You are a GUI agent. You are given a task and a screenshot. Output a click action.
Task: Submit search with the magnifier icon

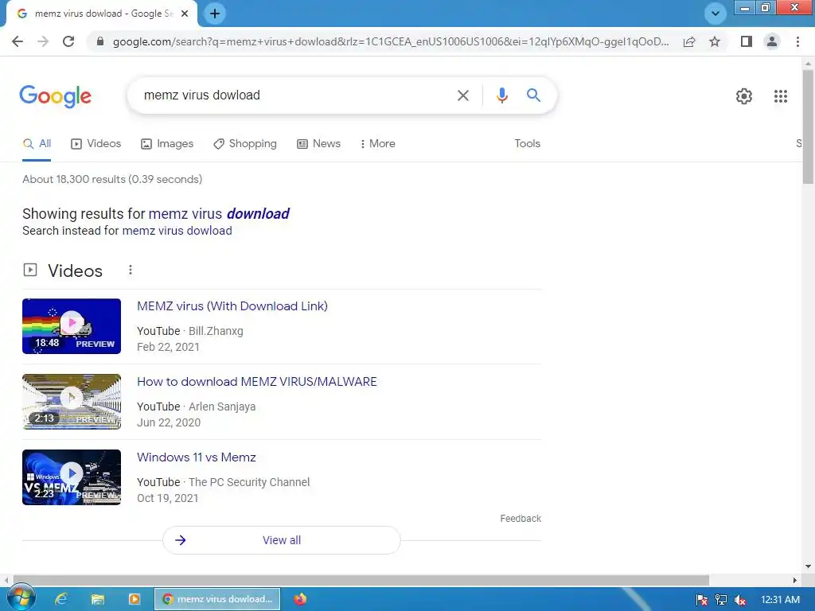click(x=533, y=95)
